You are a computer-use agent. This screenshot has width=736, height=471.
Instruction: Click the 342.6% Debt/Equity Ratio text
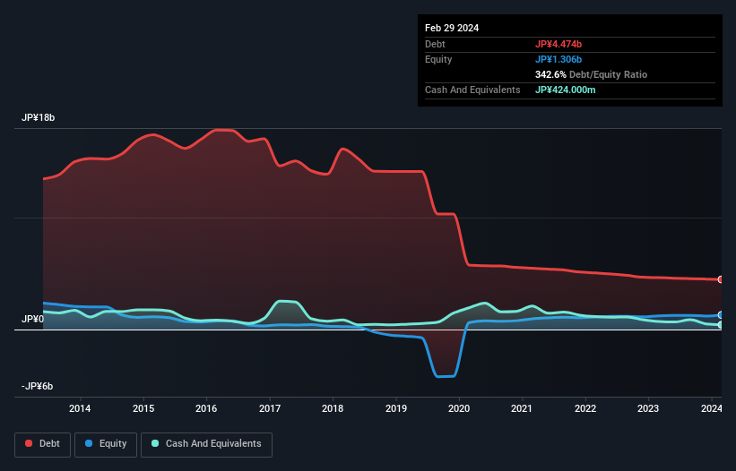(x=591, y=74)
